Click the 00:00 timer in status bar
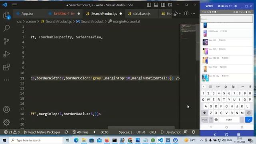Viewport: 256px width, 144px height. [104, 132]
